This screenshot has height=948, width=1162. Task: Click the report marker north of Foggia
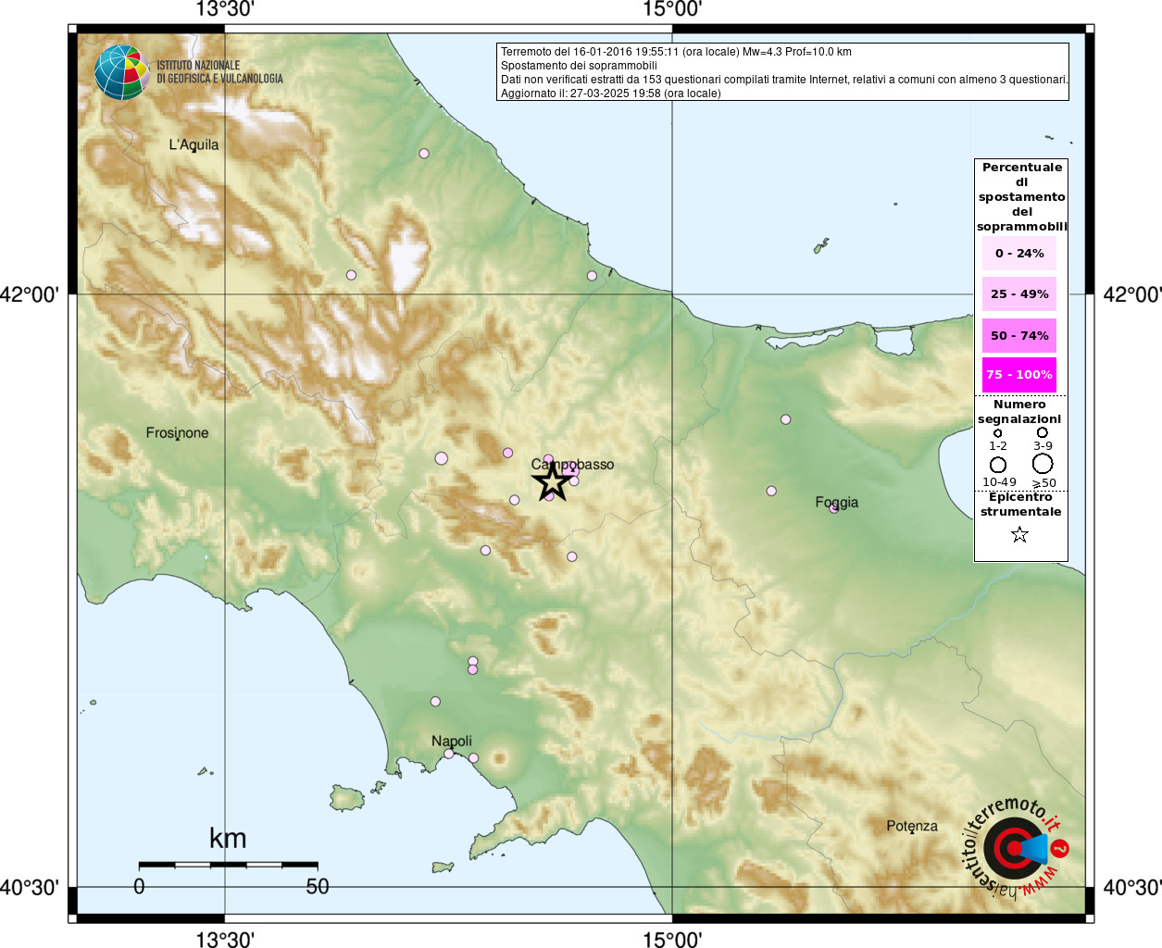coord(786,419)
